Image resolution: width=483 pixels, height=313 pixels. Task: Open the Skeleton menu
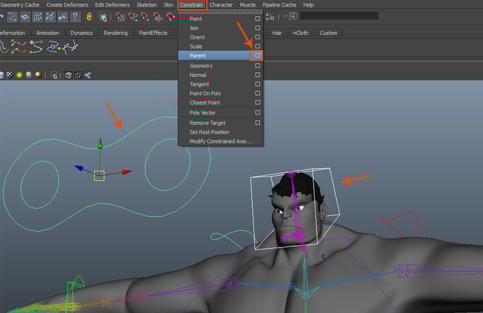(147, 5)
